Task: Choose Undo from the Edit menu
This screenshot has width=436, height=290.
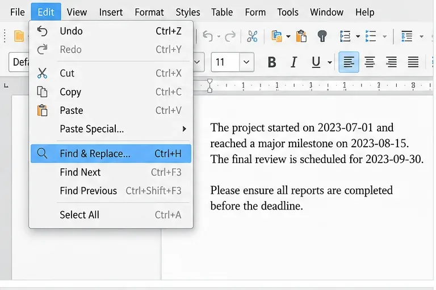Action: click(111, 31)
